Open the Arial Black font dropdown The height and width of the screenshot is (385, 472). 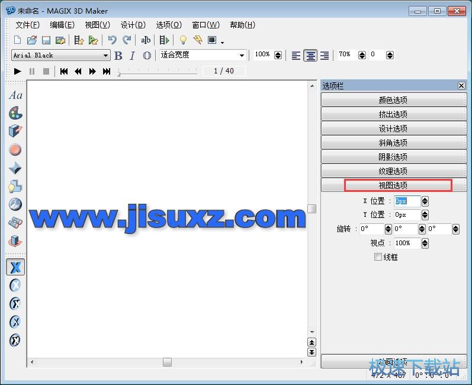pos(105,56)
